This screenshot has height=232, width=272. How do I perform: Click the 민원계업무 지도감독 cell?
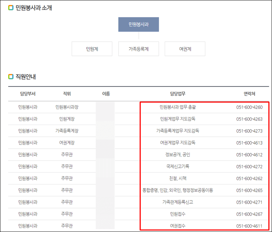tap(178, 119)
